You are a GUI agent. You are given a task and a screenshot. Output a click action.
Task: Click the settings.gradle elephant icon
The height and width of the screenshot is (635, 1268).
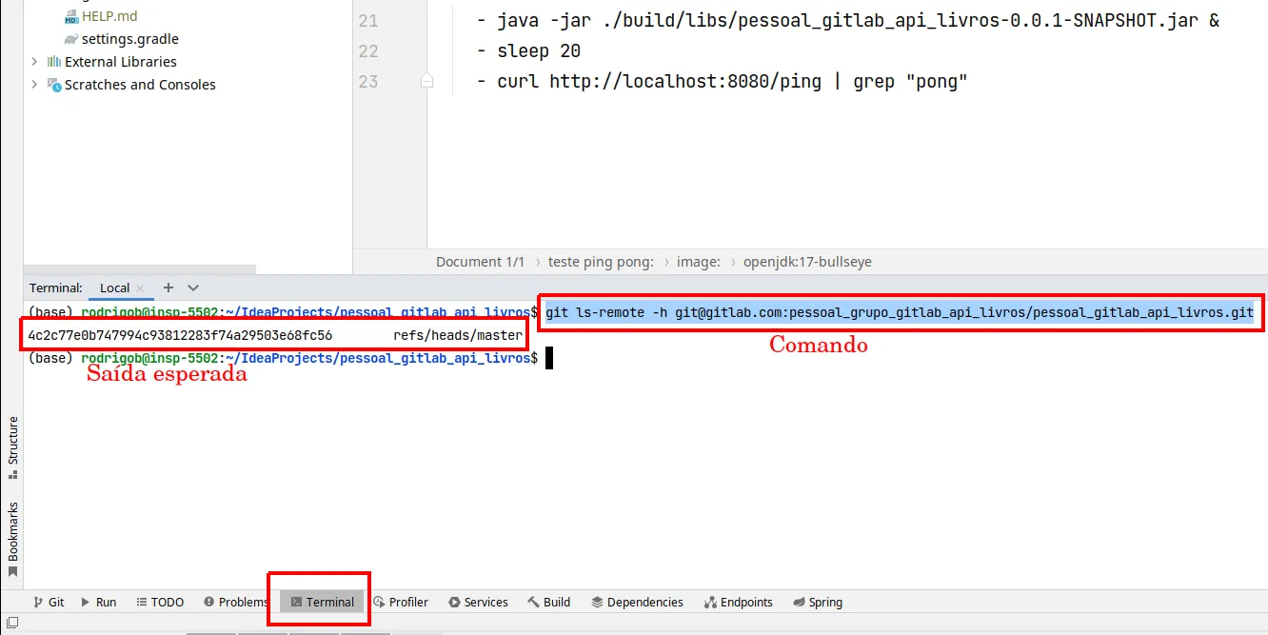click(x=71, y=39)
